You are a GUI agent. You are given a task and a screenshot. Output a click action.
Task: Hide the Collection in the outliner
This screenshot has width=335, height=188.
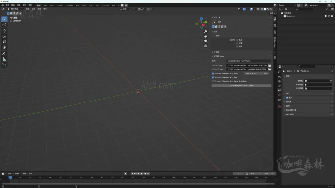[x=329, y=16]
